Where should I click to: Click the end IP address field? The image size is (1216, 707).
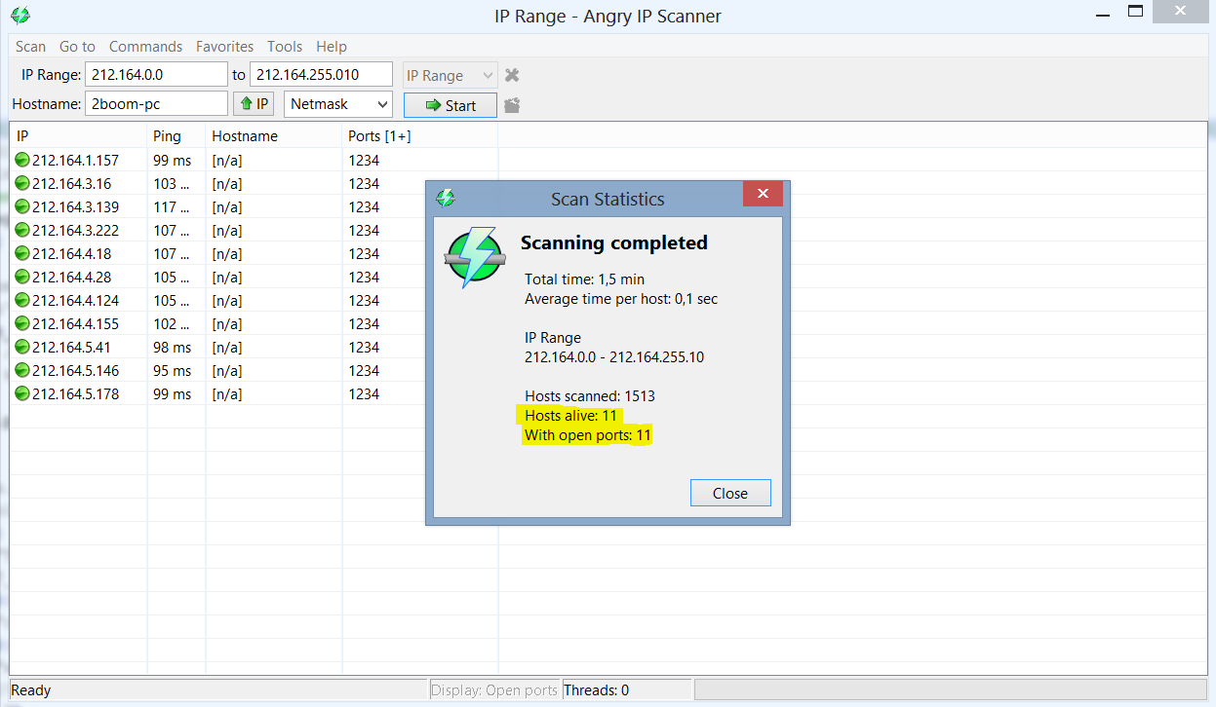321,75
